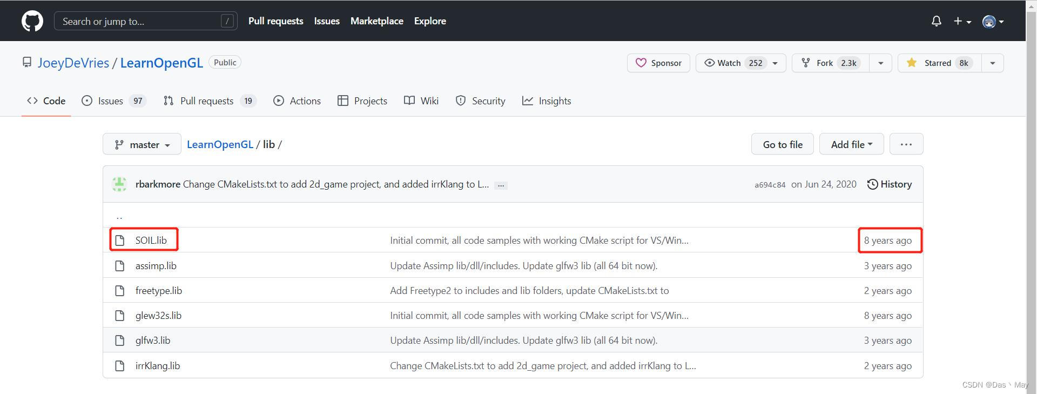
Task: Open the rbarkmore author link
Action: (x=158, y=184)
